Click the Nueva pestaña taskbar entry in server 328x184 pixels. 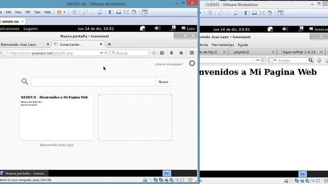pyautogui.click(x=24, y=173)
